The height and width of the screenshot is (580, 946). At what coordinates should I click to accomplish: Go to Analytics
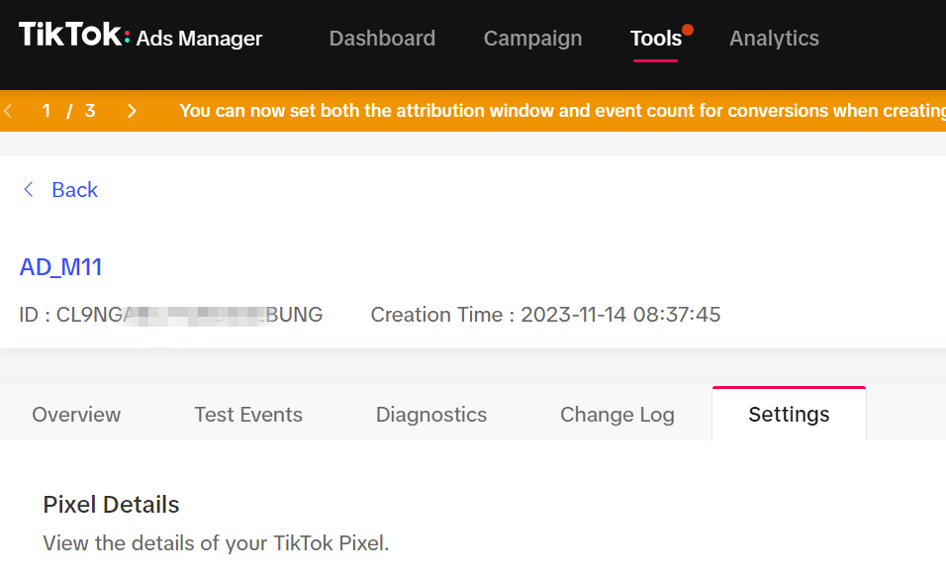coord(774,38)
